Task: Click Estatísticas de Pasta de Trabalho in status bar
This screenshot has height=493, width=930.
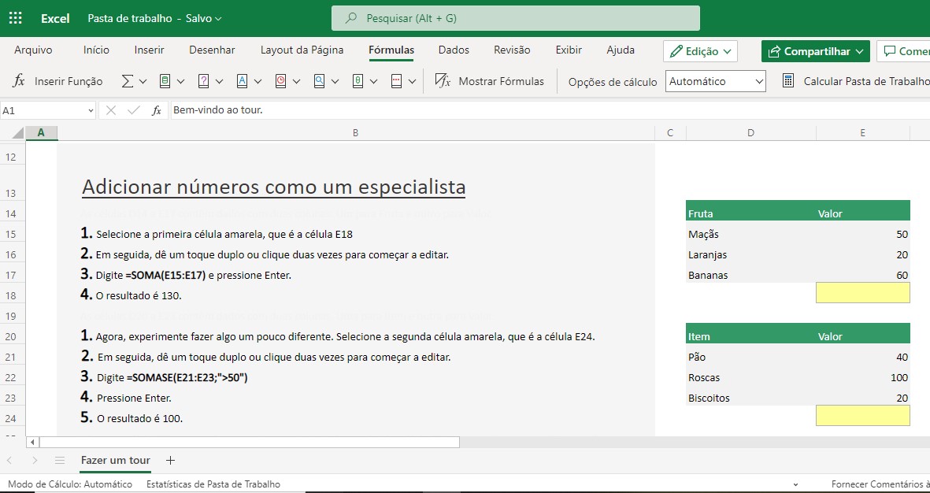Action: pyautogui.click(x=213, y=484)
